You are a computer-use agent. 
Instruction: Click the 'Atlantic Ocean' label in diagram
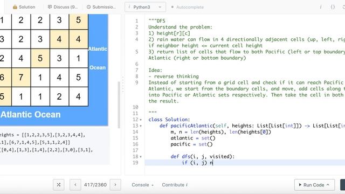point(31,114)
